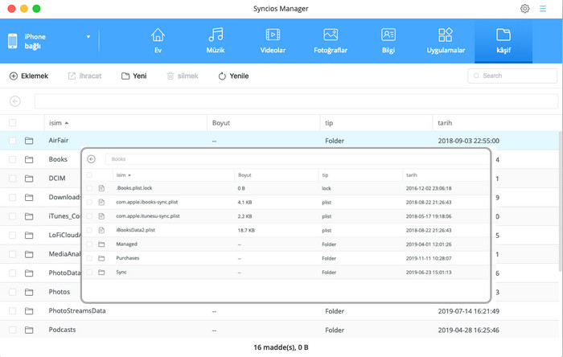Check the iTunes_Control row checkbox

pos(13,216)
